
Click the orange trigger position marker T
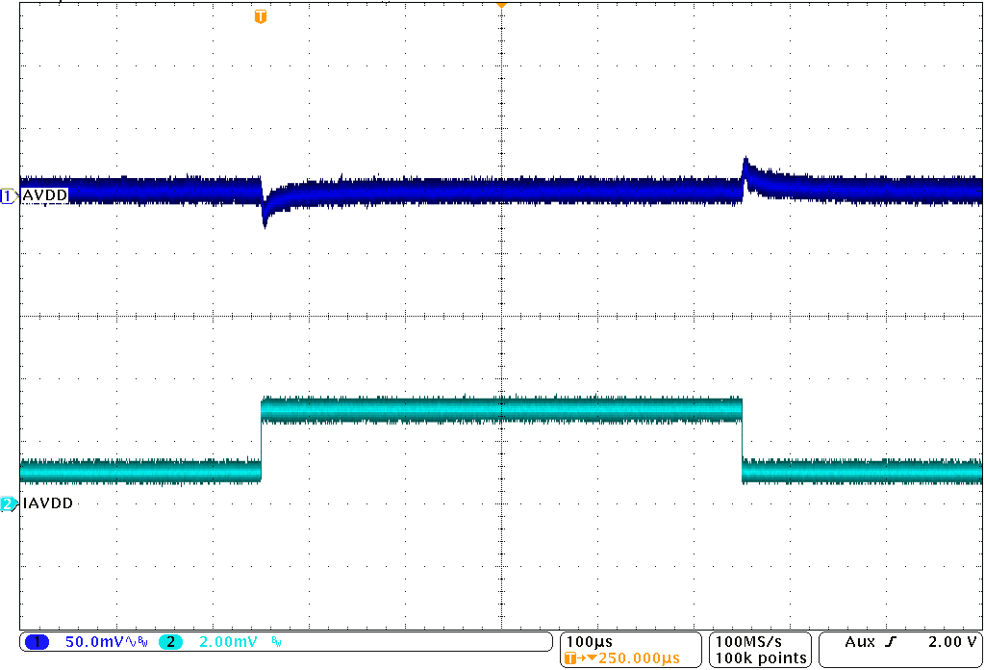click(x=260, y=16)
